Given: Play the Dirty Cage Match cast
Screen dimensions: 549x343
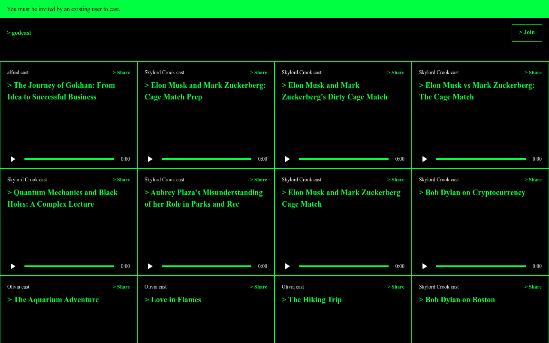Looking at the screenshot, I should tap(287, 159).
